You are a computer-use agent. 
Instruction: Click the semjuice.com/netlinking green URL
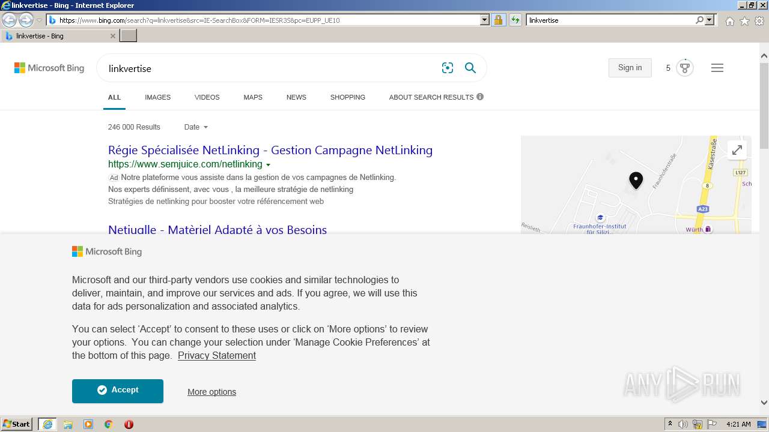pyautogui.click(x=185, y=164)
